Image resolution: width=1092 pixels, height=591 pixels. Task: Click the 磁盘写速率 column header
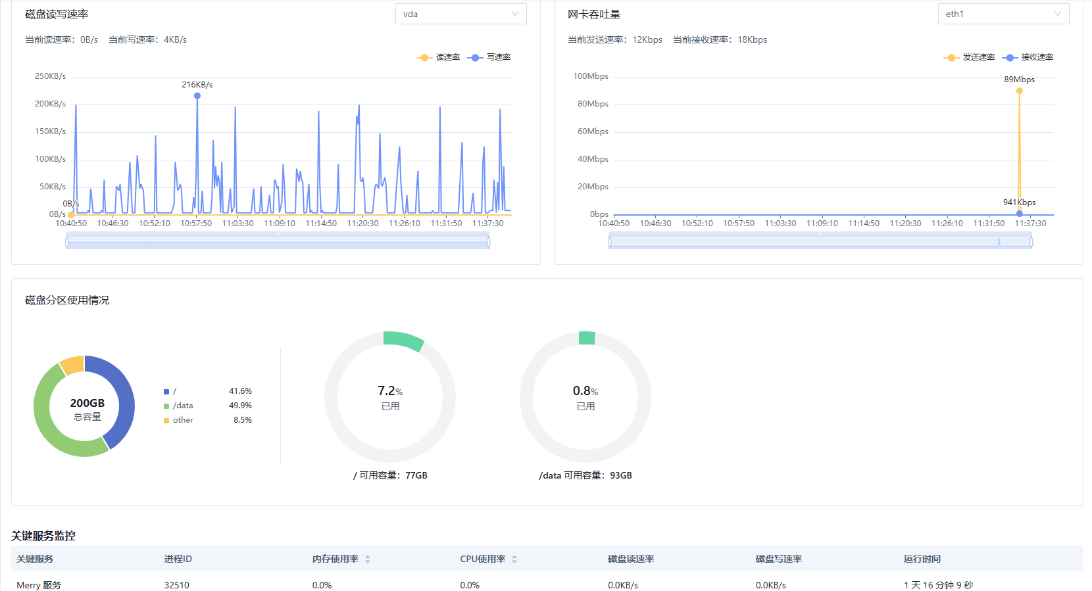(779, 559)
